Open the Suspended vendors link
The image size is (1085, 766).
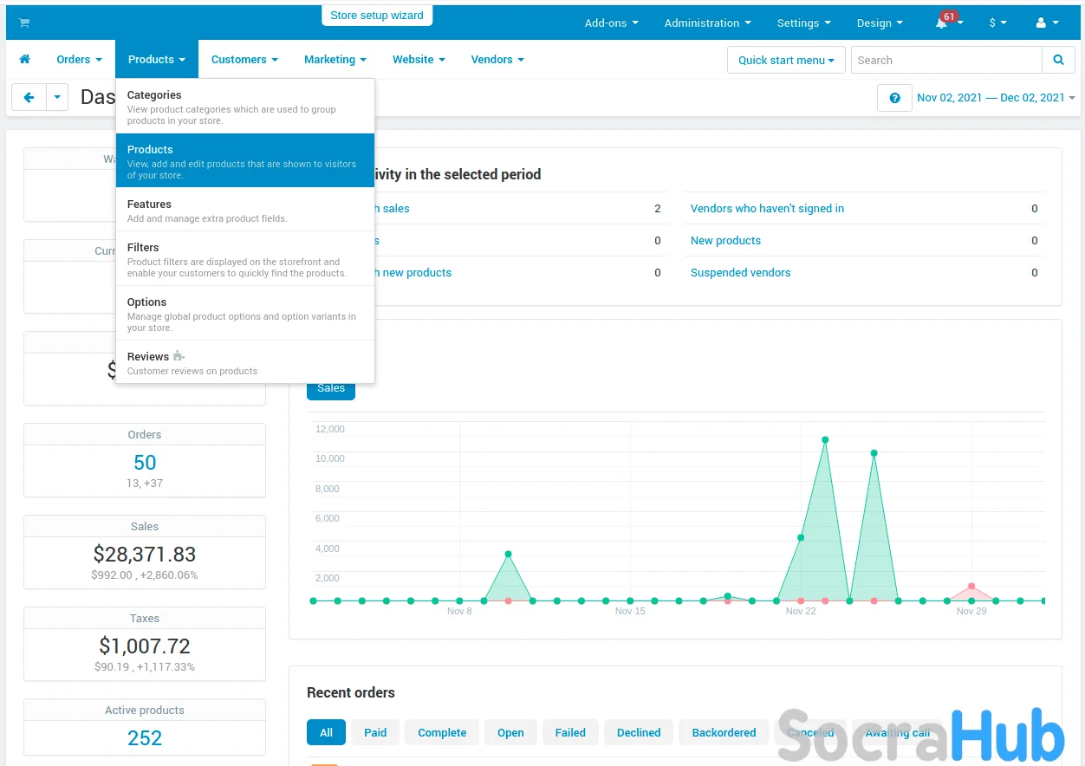(x=740, y=272)
